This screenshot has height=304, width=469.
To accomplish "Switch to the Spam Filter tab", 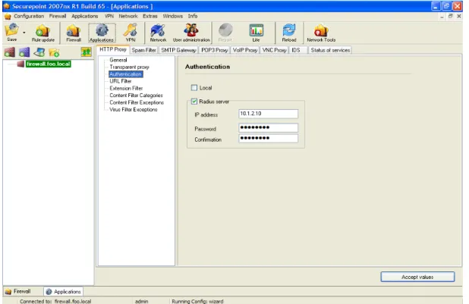I will (x=144, y=50).
